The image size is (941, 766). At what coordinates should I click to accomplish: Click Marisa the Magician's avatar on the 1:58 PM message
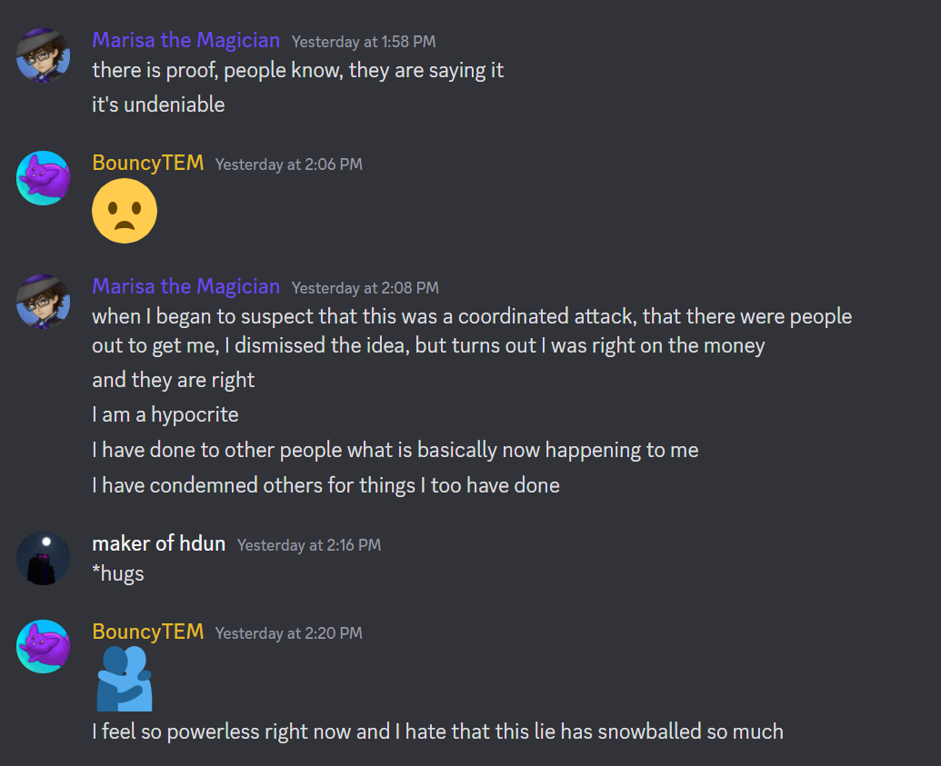tap(43, 55)
